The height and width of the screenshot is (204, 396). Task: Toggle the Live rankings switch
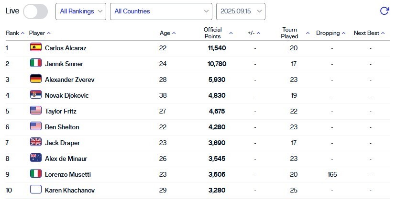(x=35, y=11)
